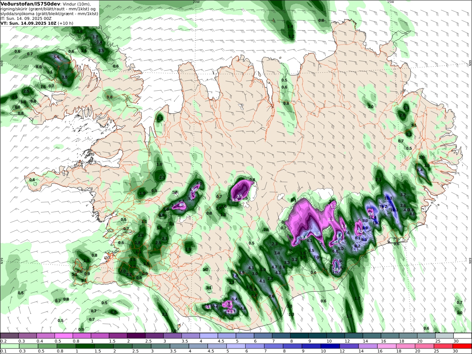Click the '2.3' precipitation value on the map

point(275,244)
